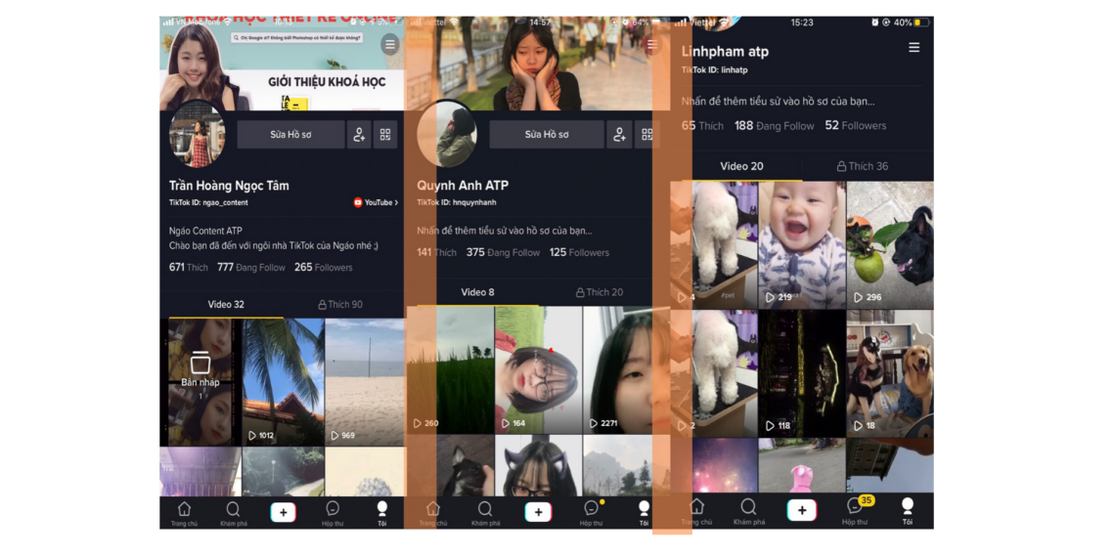Tap 777 Đang Follow count
Screen dimensions: 1115x557
click(251, 267)
